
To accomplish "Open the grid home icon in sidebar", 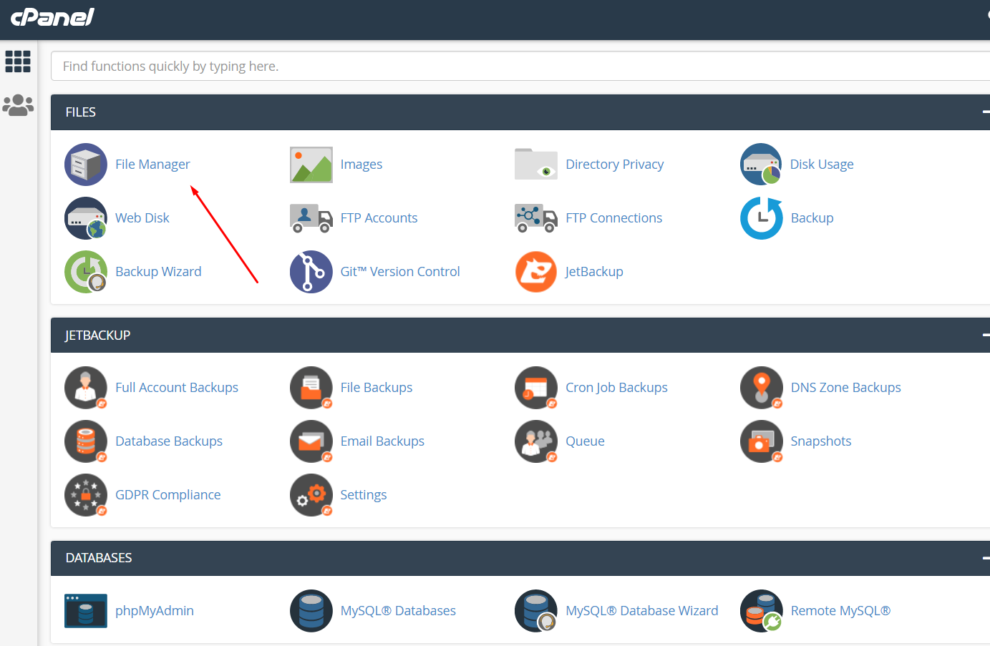I will click(18, 62).
